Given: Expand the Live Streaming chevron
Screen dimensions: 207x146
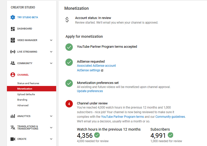Looking at the screenshot, I should click(51, 52).
